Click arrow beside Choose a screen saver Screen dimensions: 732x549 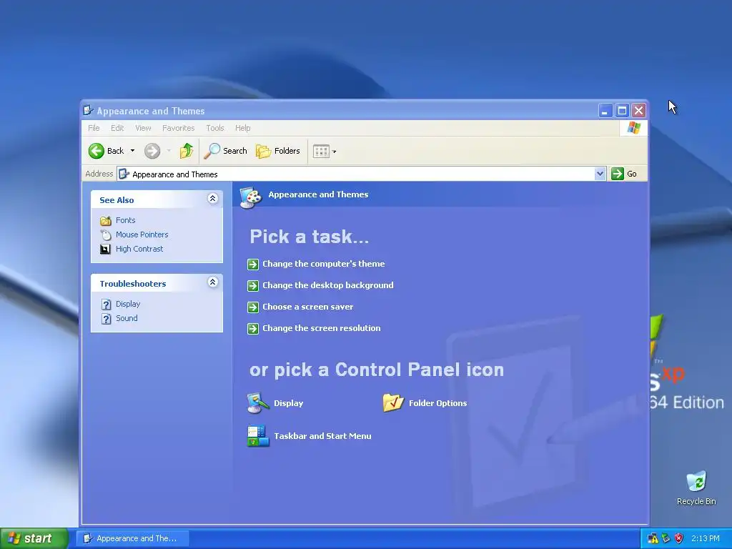tap(253, 307)
